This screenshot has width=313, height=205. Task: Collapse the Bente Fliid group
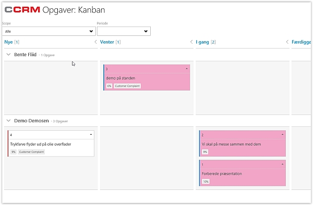[8, 54]
